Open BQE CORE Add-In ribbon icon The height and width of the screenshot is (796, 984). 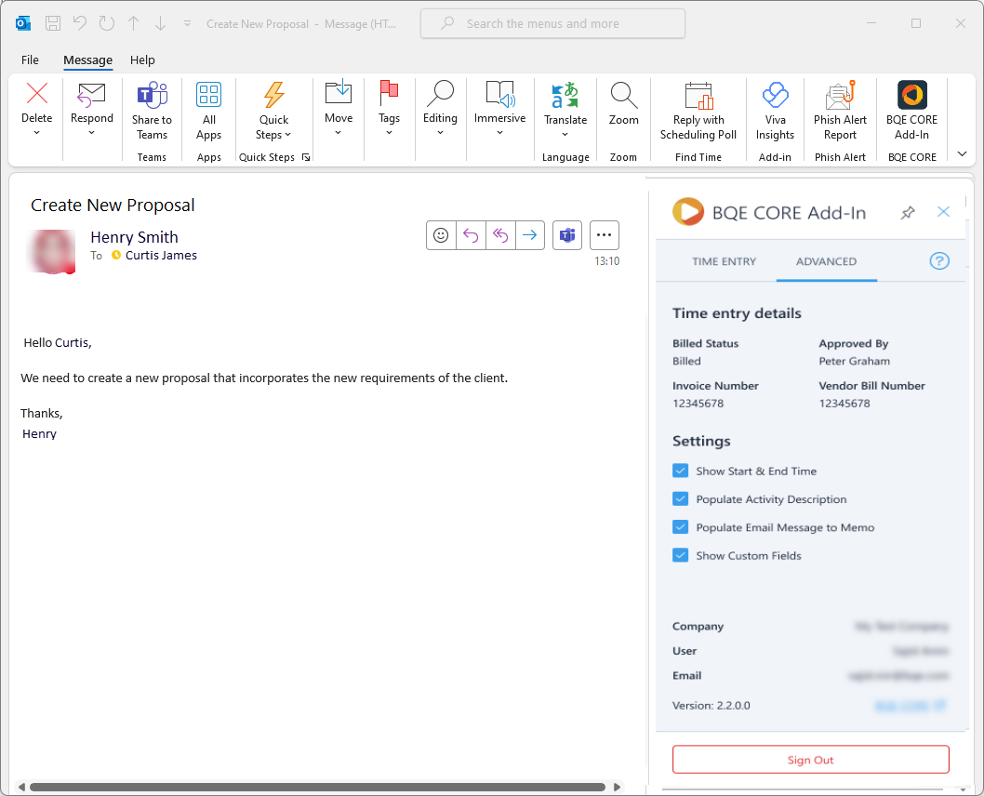[x=911, y=95]
